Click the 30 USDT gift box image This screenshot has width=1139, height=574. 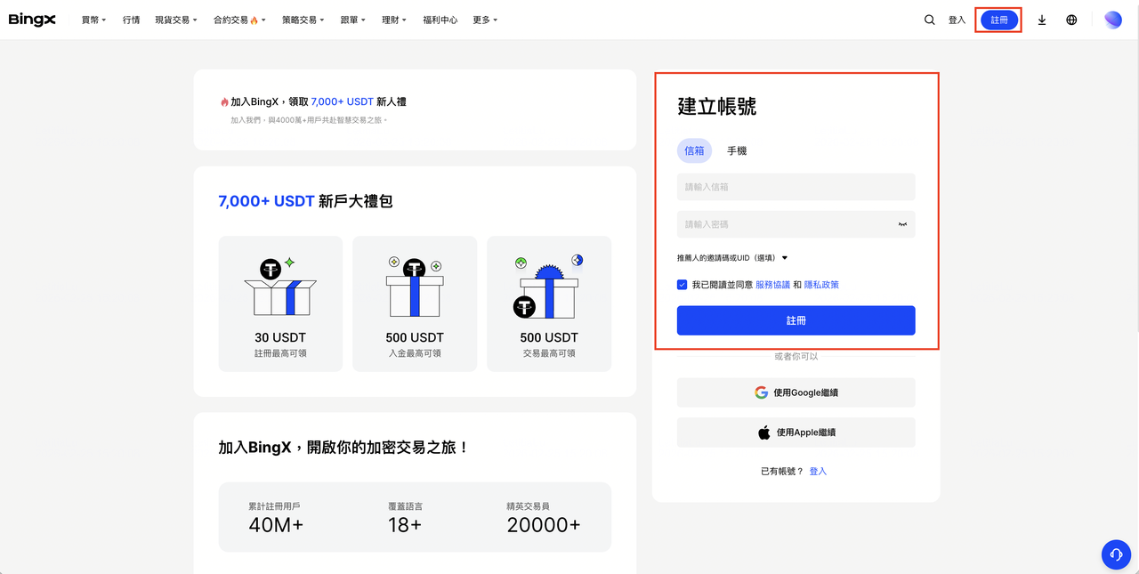(280, 287)
